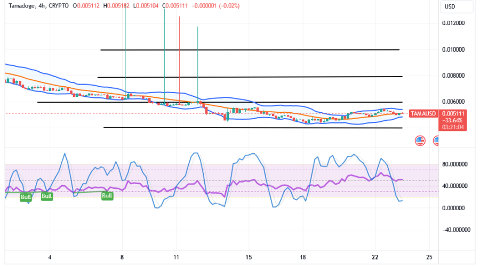Click the high value H0.005182
The image size is (480, 266).
[116, 5]
